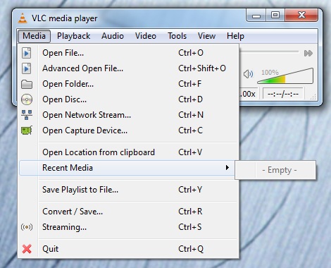Click the Ctrl+Shift+O shortcut text
The image size is (331, 268).
[x=202, y=68]
